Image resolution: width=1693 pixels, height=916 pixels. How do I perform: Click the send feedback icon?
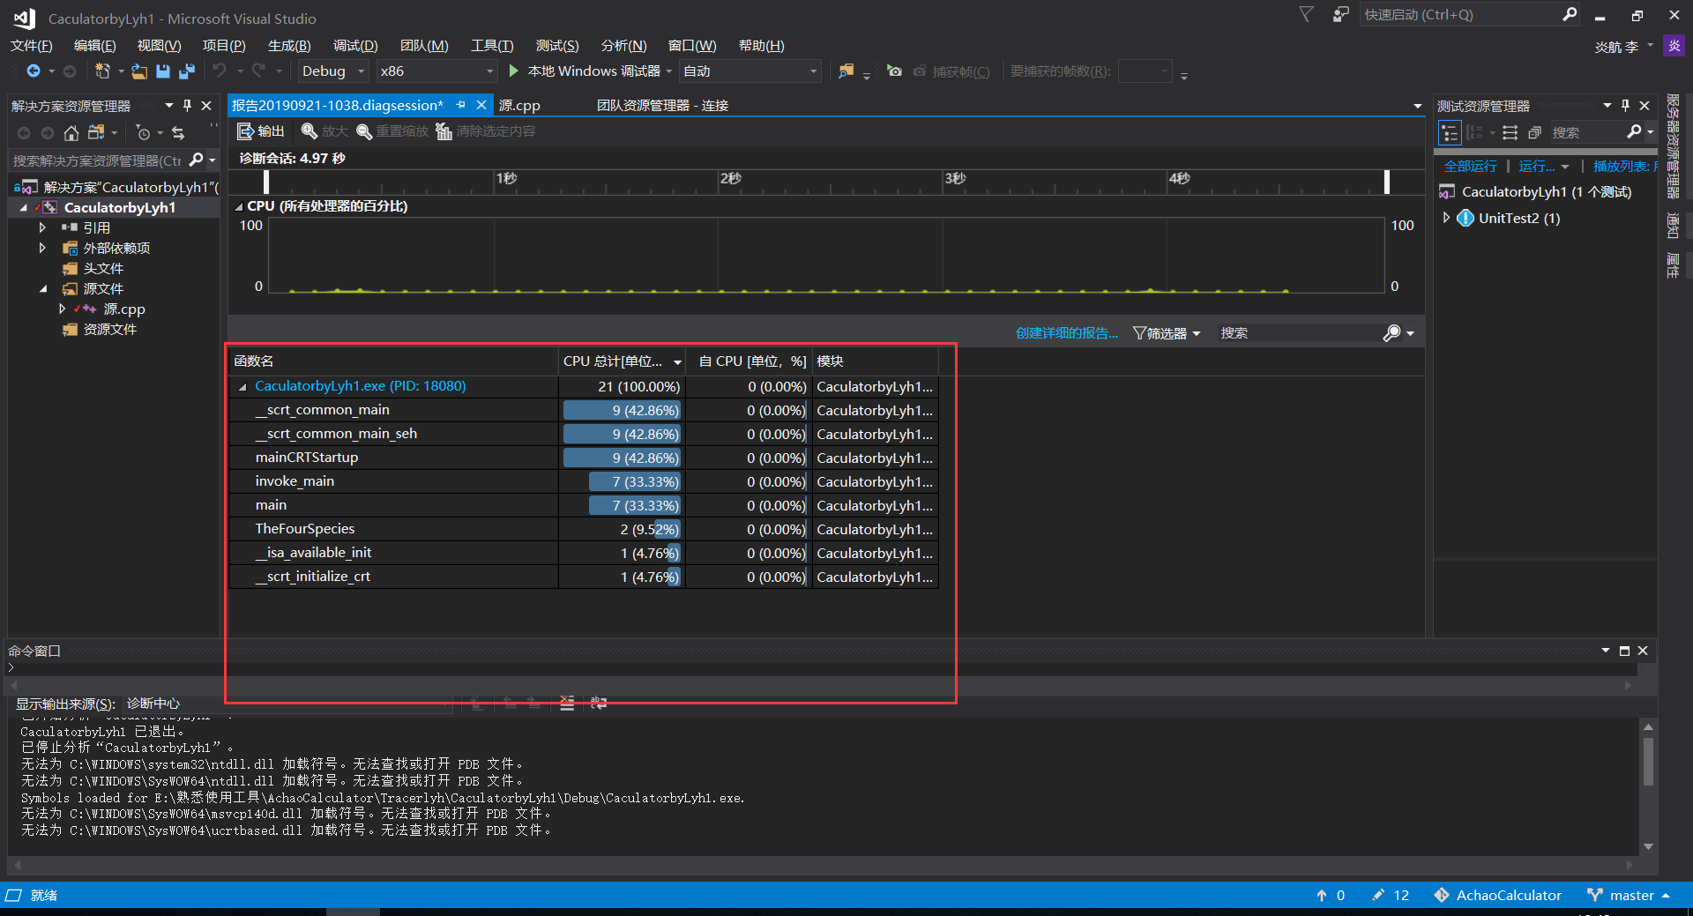click(1341, 14)
